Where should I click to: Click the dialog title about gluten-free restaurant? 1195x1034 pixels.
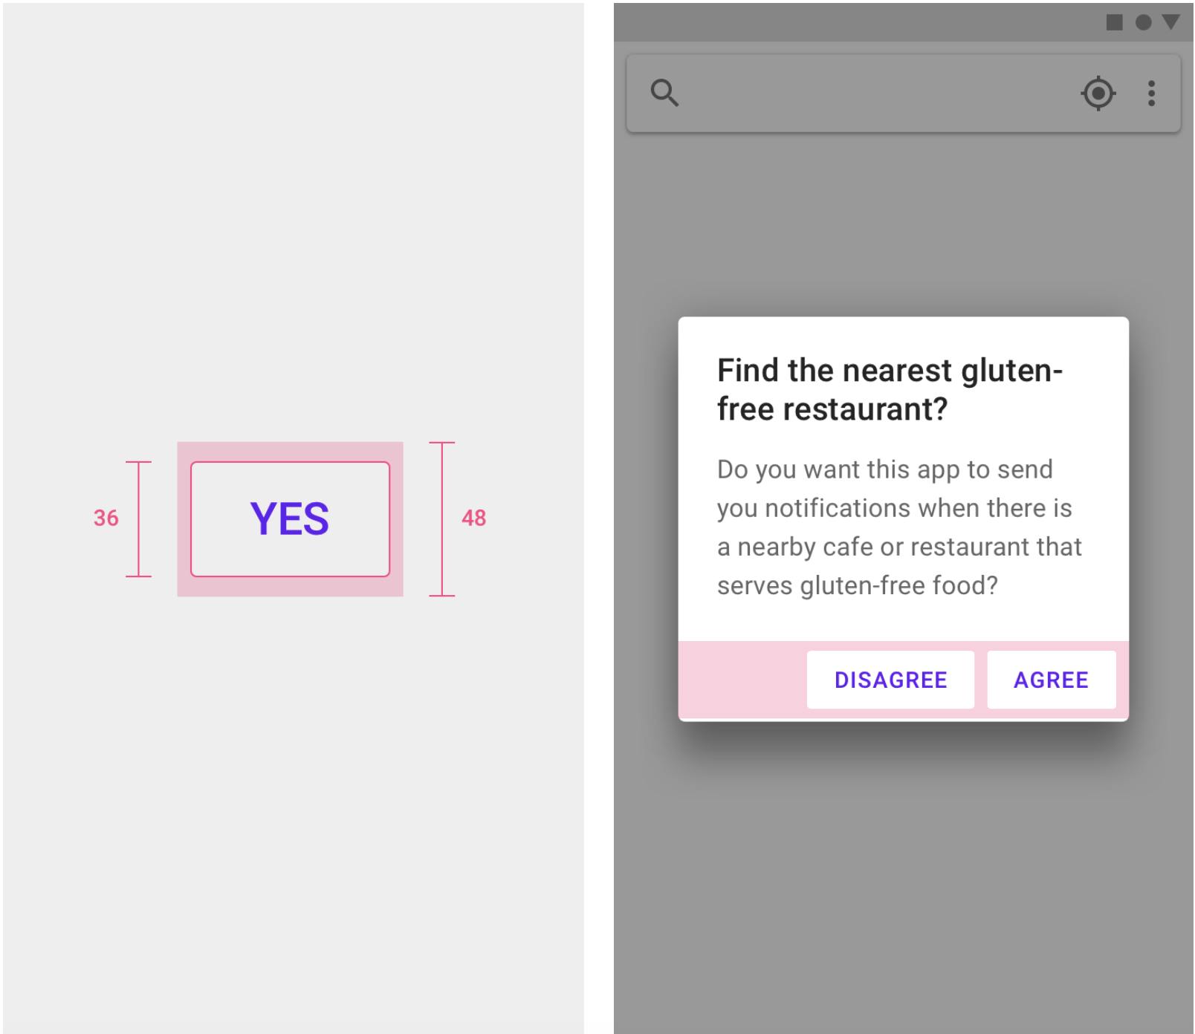click(x=889, y=389)
